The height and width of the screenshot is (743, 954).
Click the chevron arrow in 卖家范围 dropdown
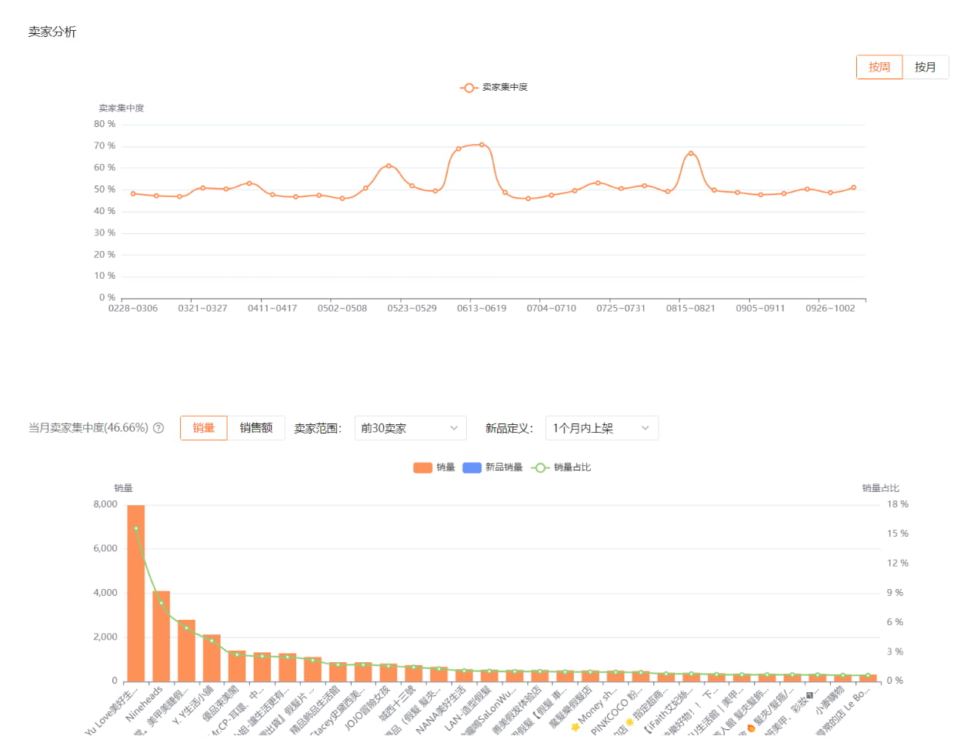click(454, 428)
